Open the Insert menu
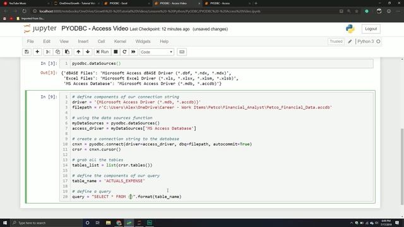404x227 pixels. (x=83, y=42)
